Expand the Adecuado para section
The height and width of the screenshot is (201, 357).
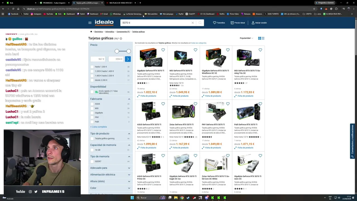pyautogui.click(x=129, y=168)
